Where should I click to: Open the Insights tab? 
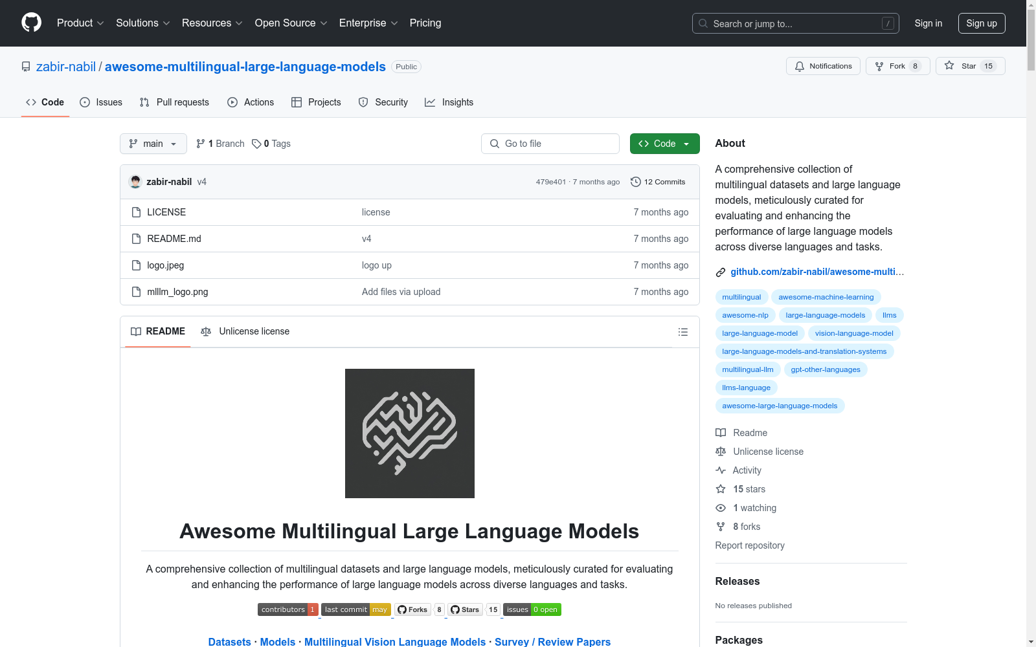(449, 102)
